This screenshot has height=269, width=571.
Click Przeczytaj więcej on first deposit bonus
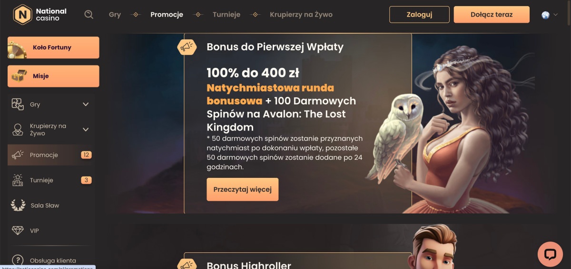[x=243, y=190]
